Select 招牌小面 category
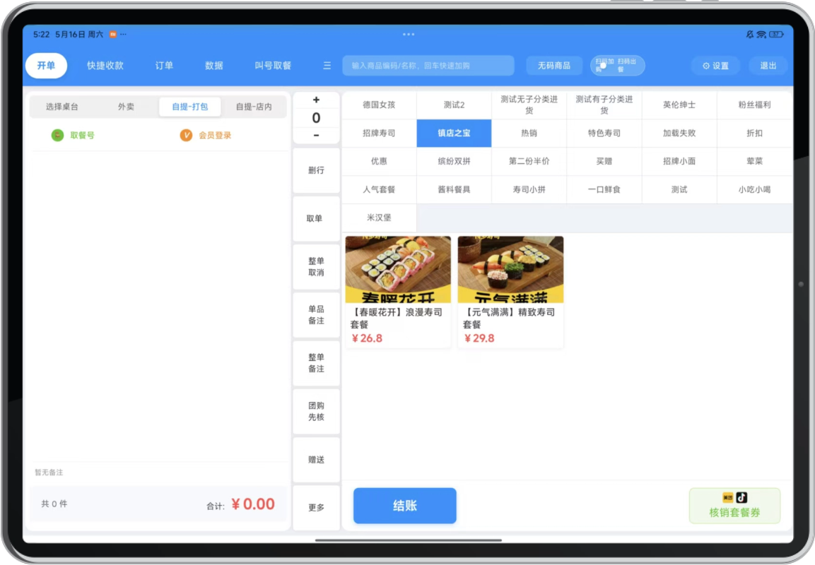 [x=679, y=162]
